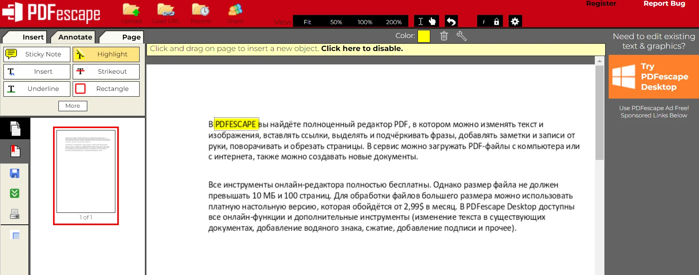Open the Recent files icon

click(201, 10)
